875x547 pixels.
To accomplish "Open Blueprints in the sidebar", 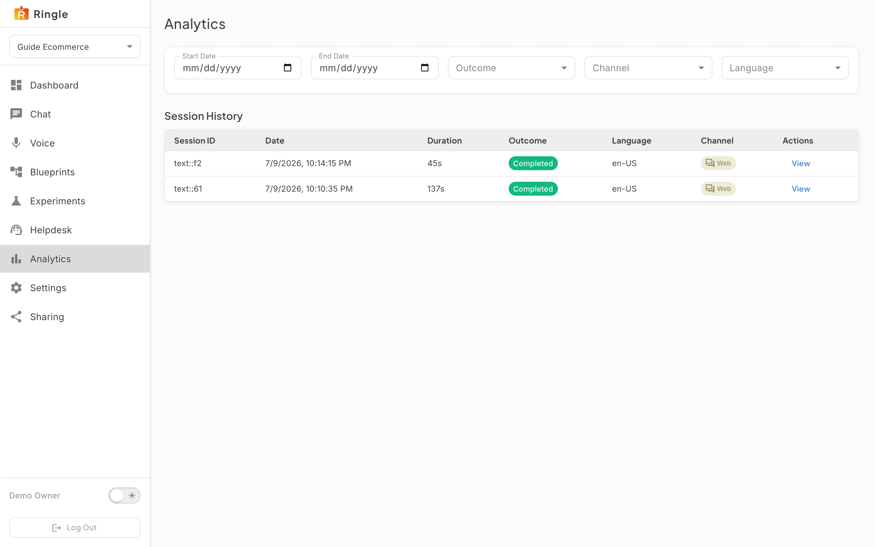I will tap(75, 172).
